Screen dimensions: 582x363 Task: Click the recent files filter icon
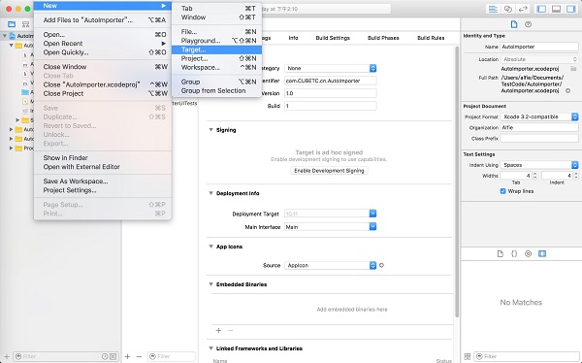105,356
